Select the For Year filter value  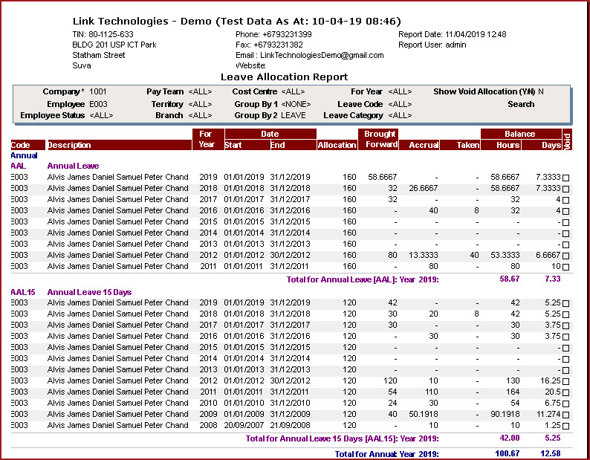click(x=400, y=92)
